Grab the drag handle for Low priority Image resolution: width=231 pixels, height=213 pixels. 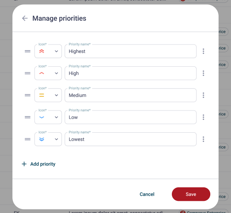[28, 117]
